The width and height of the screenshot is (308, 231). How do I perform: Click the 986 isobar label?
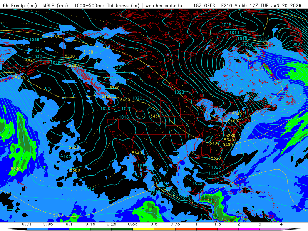click(x=280, y=62)
